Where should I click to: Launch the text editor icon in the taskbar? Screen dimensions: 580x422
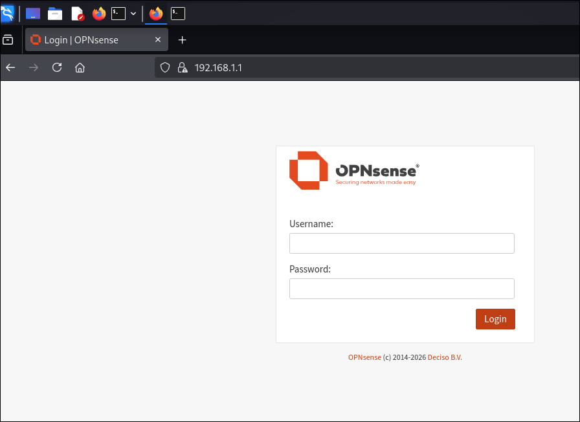tap(77, 14)
